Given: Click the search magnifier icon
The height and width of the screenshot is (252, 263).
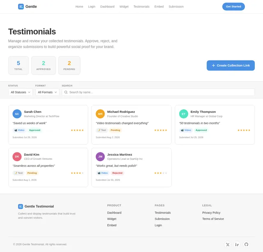Looking at the screenshot, I should pyautogui.click(x=66, y=92).
